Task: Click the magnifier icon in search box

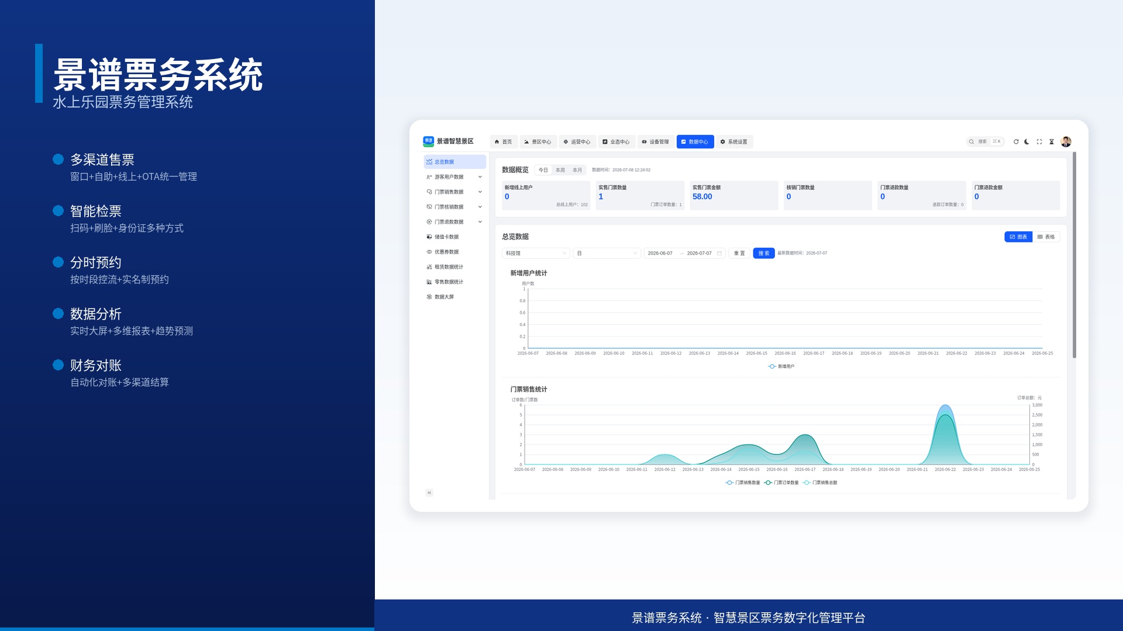Action: coord(972,142)
